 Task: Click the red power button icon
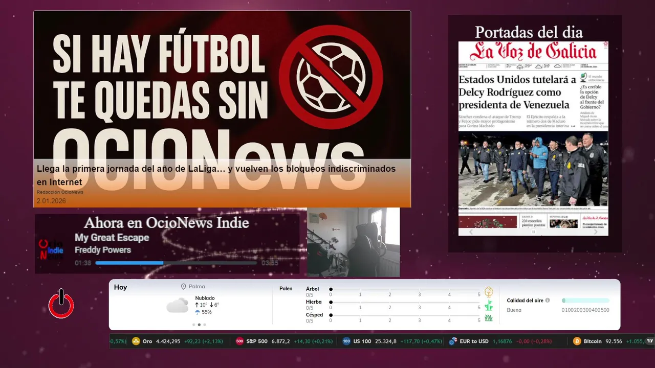(x=61, y=304)
